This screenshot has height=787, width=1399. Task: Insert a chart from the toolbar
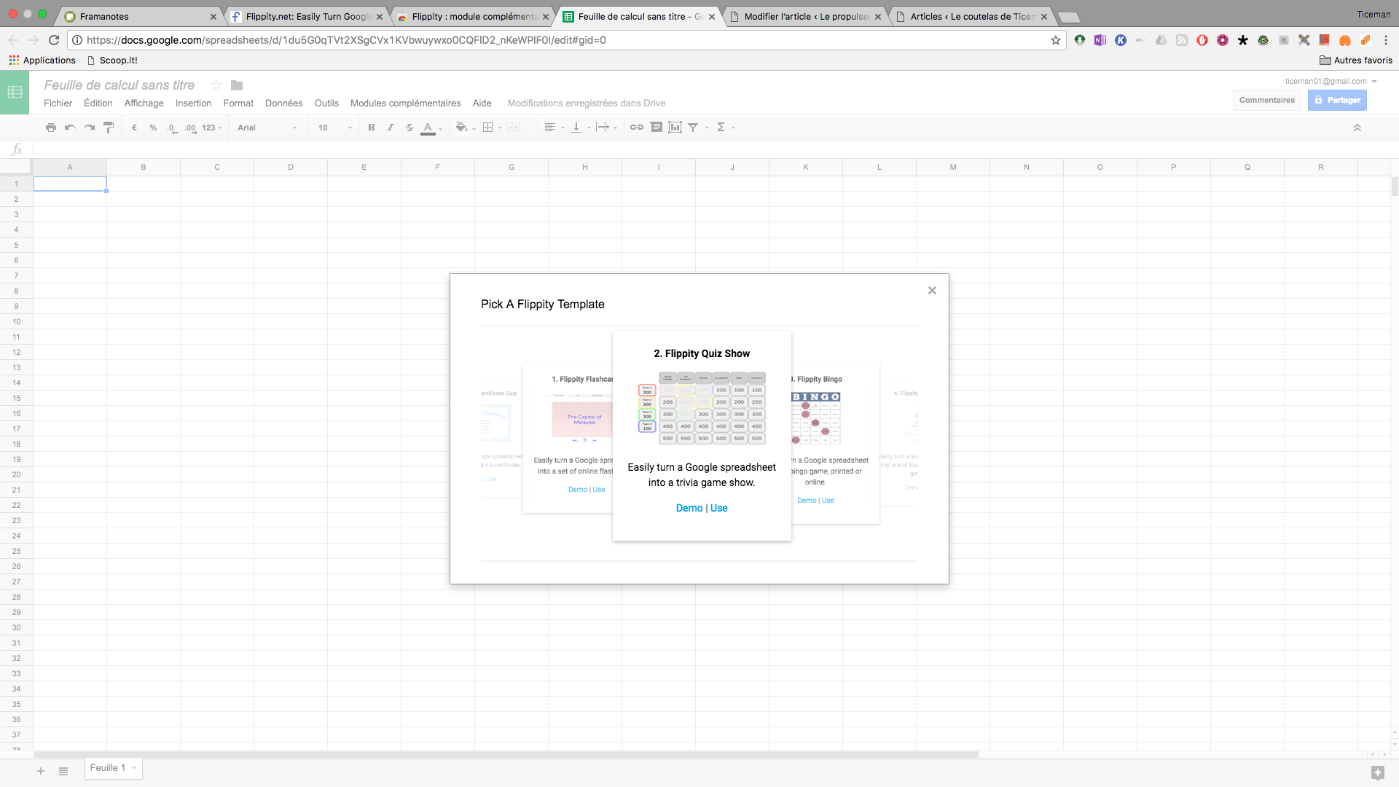click(675, 128)
